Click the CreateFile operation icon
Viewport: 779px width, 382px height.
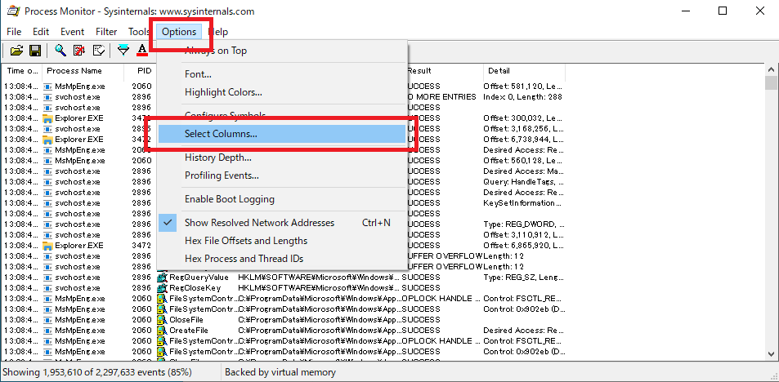click(162, 331)
